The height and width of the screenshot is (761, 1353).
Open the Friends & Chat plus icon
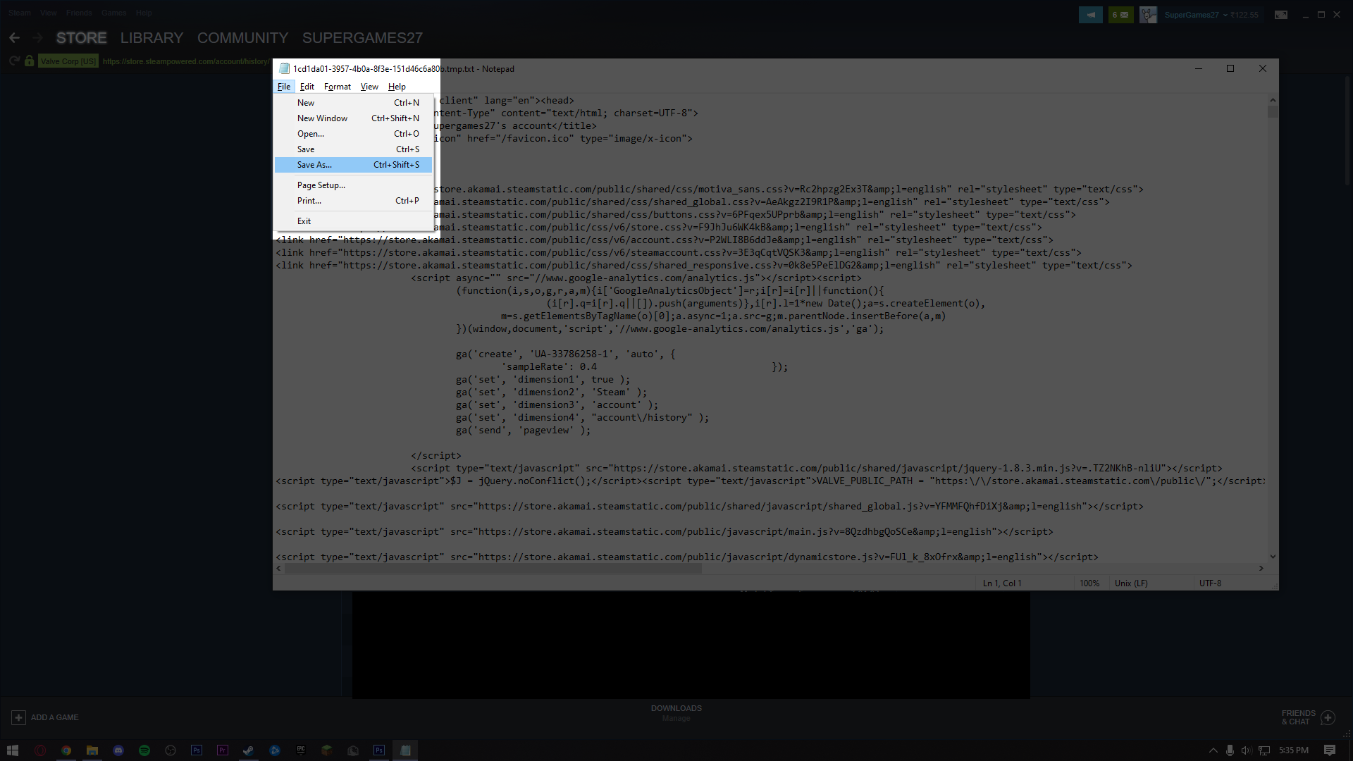[1328, 717]
